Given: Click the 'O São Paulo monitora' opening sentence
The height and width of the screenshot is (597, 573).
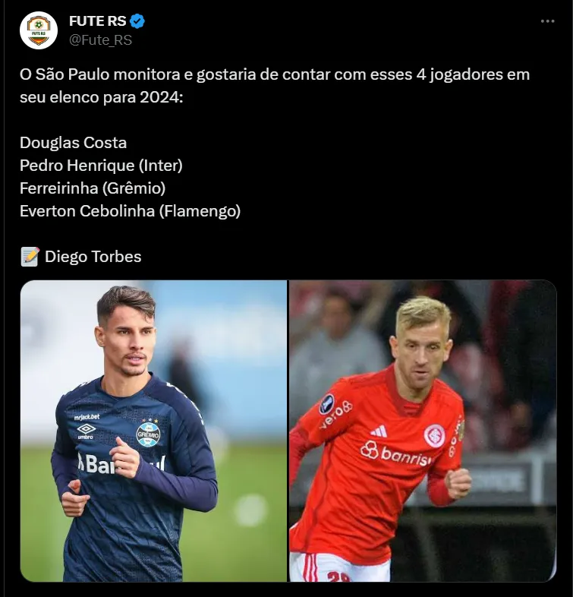Looking at the screenshot, I should coord(275,86).
